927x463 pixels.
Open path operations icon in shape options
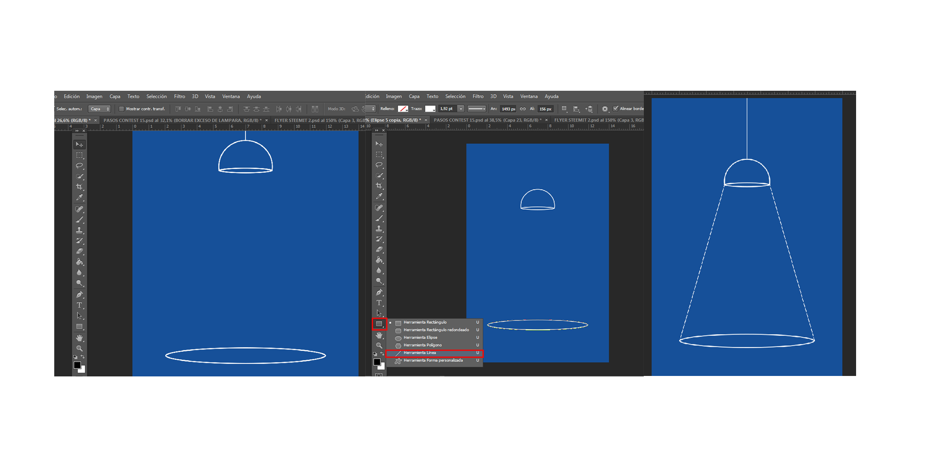tap(564, 109)
